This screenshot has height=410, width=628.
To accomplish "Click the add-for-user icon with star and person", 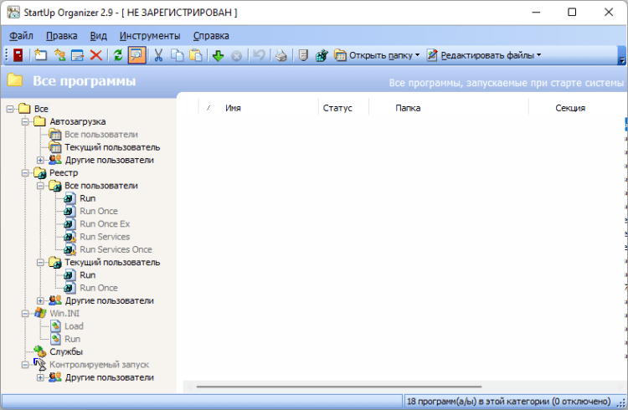I will [x=59, y=55].
